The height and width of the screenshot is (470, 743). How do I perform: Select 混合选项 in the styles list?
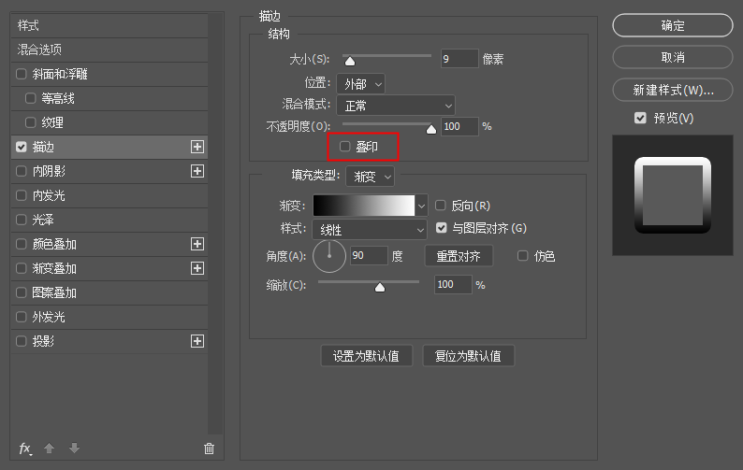pos(109,50)
